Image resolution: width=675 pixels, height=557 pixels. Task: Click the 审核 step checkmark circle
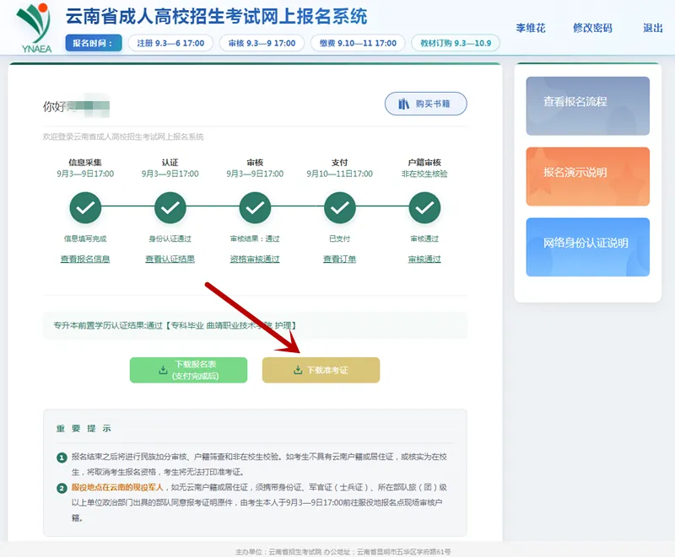[255, 207]
